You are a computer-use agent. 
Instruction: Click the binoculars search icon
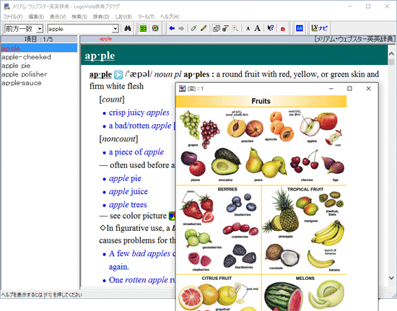pos(128,28)
